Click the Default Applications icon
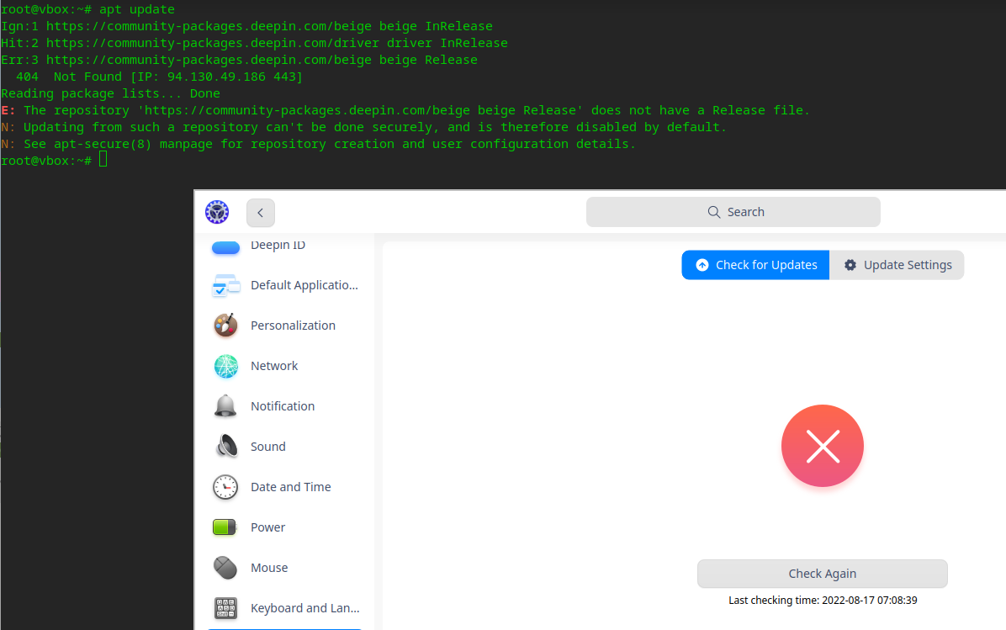The width and height of the screenshot is (1006, 630). click(x=225, y=285)
